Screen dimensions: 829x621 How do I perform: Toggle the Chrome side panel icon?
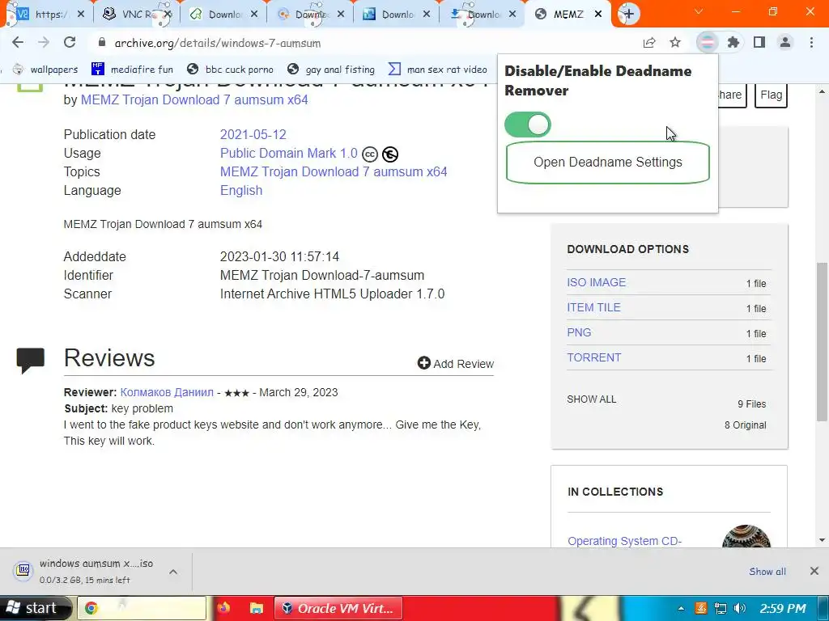click(x=759, y=42)
